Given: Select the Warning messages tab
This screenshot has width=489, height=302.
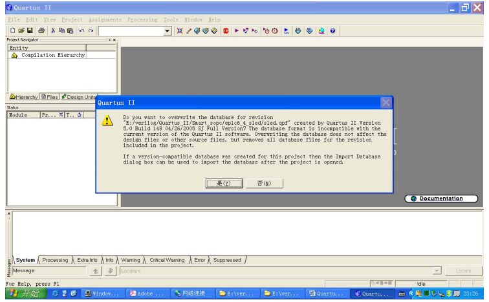Looking at the screenshot, I should tap(131, 260).
